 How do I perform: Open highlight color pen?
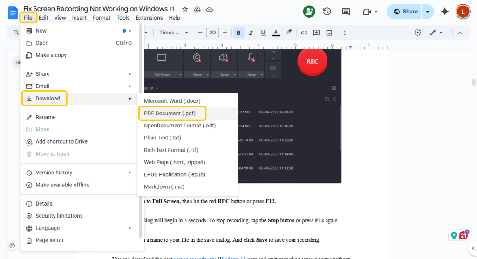point(289,33)
